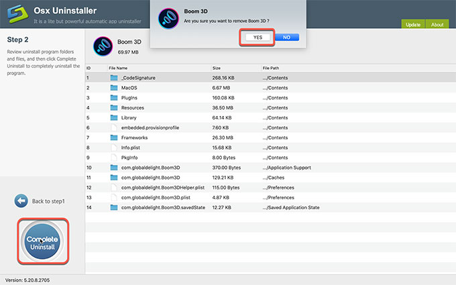The height and width of the screenshot is (285, 456).
Task: Click the PlugIns folder icon
Action: coord(114,98)
